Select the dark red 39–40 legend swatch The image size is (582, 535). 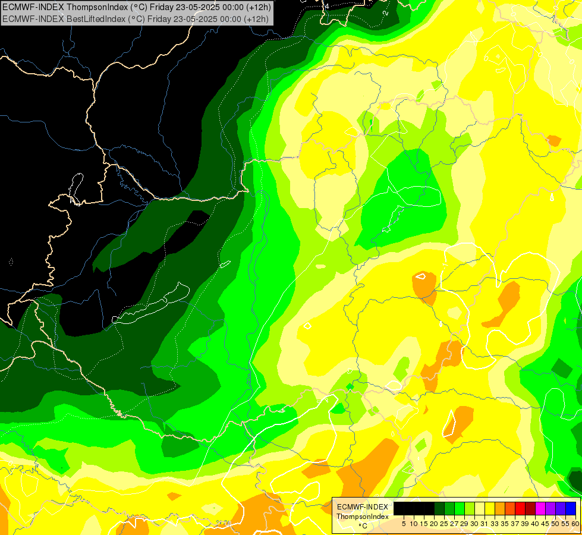coord(530,508)
